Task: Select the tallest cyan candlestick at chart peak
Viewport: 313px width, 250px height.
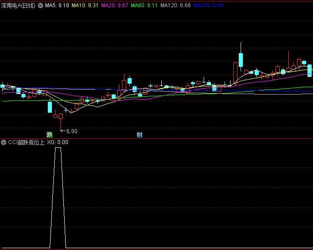Action: pyautogui.click(x=241, y=60)
